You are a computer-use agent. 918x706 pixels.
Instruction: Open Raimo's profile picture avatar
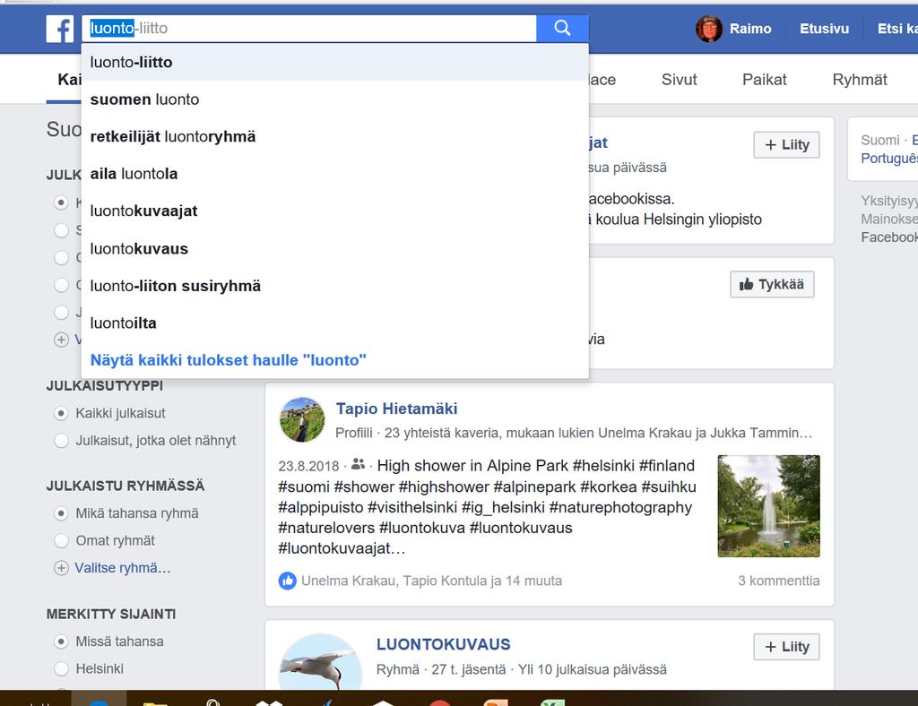(709, 29)
